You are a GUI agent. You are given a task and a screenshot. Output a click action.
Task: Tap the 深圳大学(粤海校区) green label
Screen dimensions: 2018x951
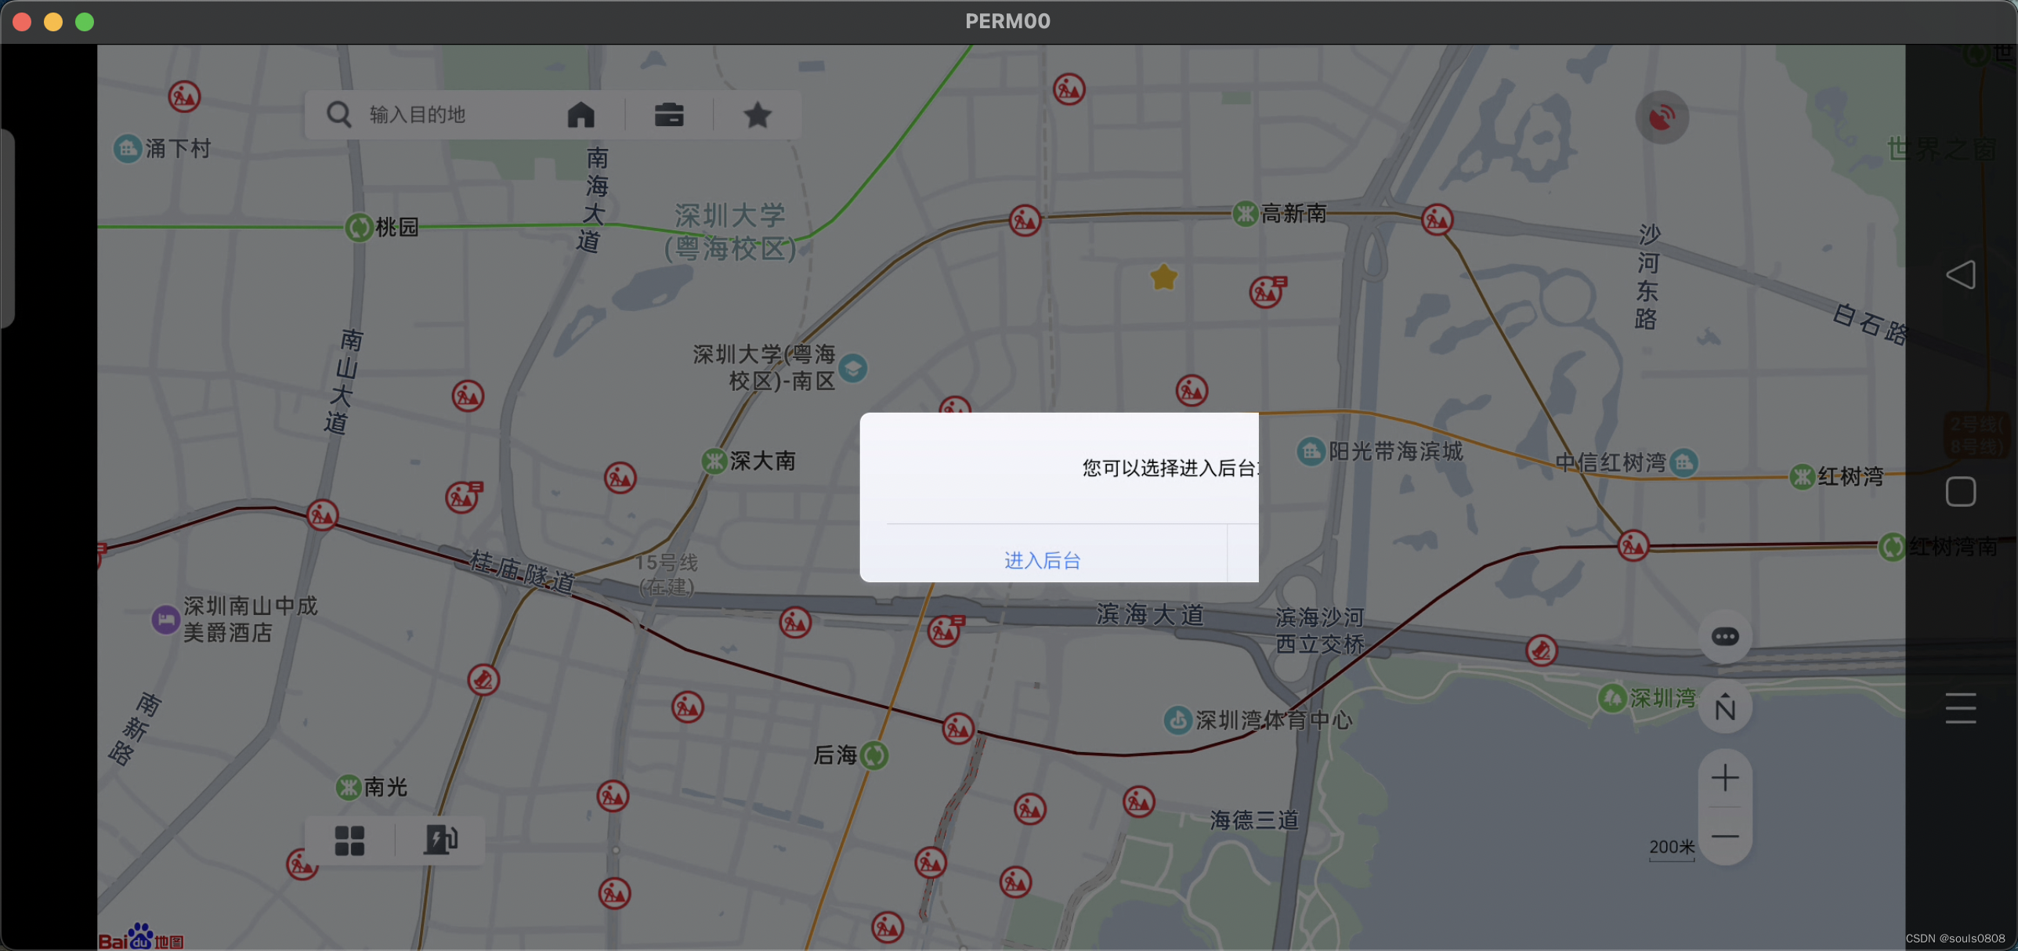coord(730,232)
